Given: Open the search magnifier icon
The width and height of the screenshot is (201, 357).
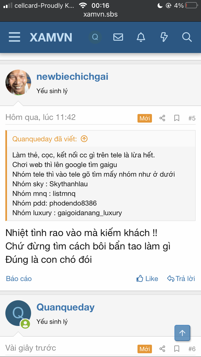Looking at the screenshot, I should pos(187,37).
